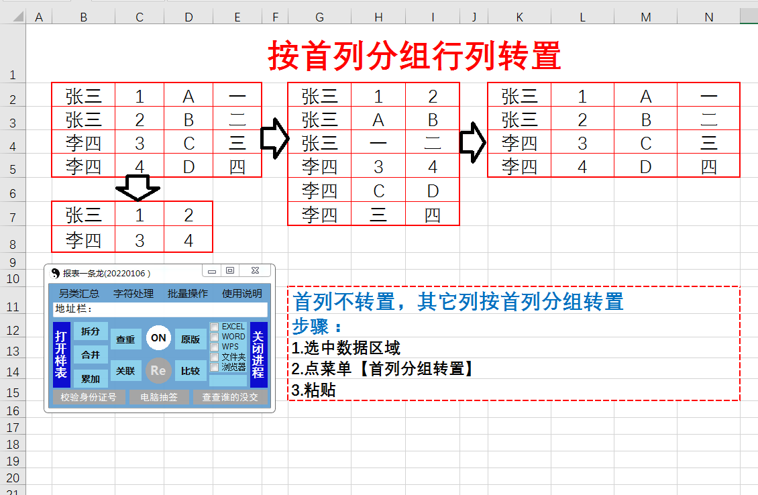Click step text 2.点菜单【首列分组转置】
758x495 pixels.
[x=384, y=369]
